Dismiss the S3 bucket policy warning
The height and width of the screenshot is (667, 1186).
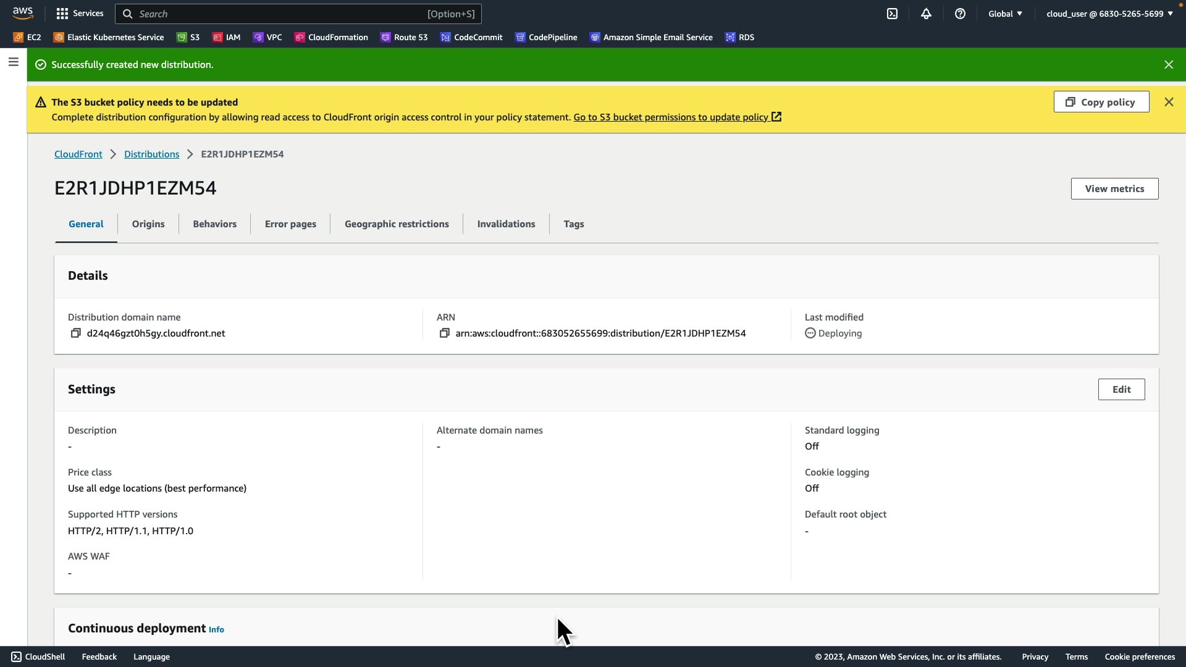1168,103
